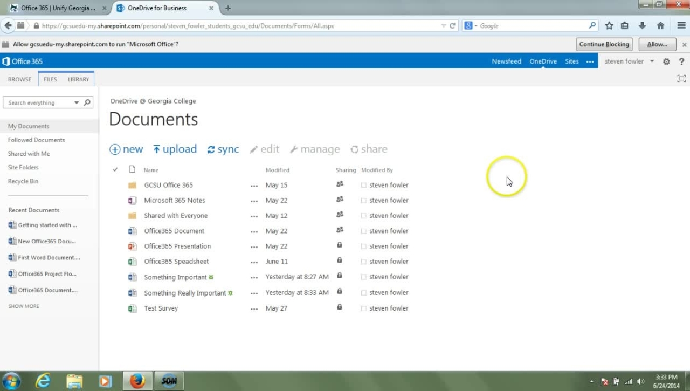This screenshot has height=391, width=690.
Task: Click the Firefox reload button
Action: (x=453, y=25)
